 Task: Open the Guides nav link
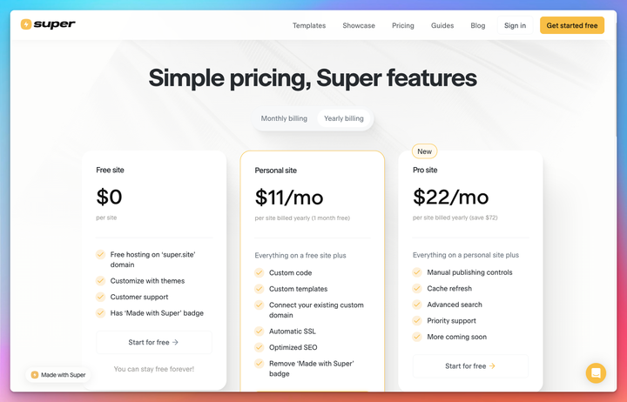[442, 25]
